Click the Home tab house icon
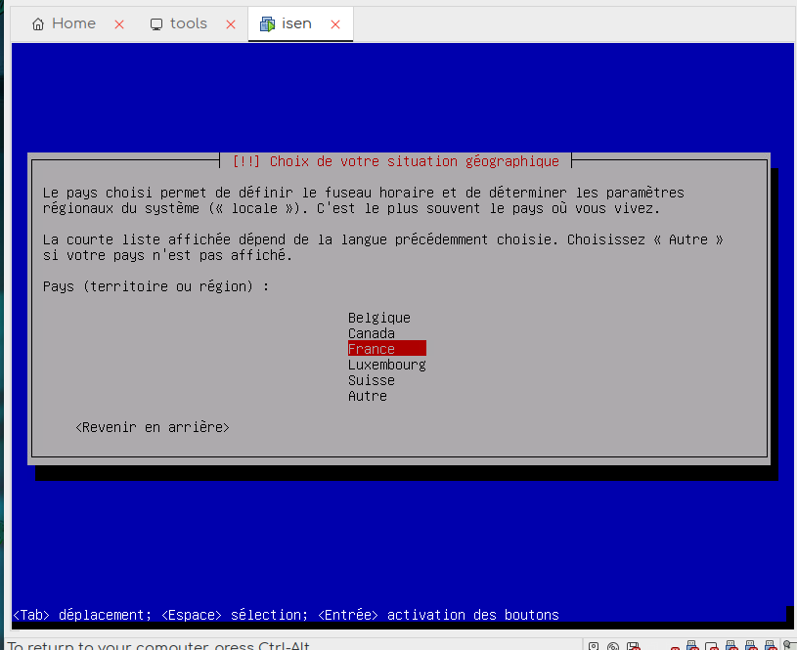The width and height of the screenshot is (797, 650). coord(38,24)
